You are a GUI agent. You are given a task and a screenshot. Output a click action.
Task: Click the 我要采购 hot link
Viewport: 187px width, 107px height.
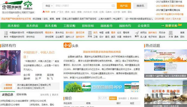click(171, 26)
